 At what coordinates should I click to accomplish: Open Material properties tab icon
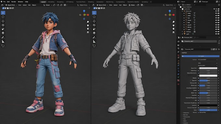[x=178, y=81]
